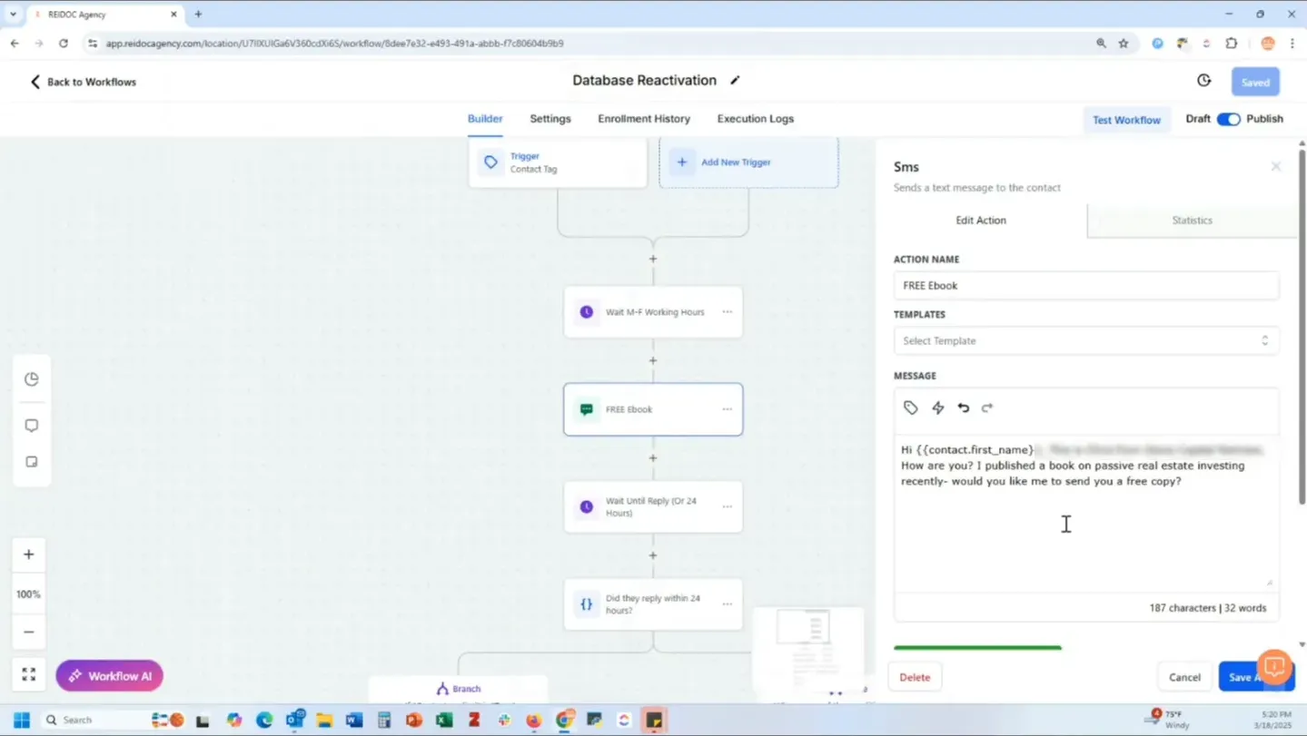Bookmark this page with the star icon
The width and height of the screenshot is (1307, 736).
tap(1124, 44)
